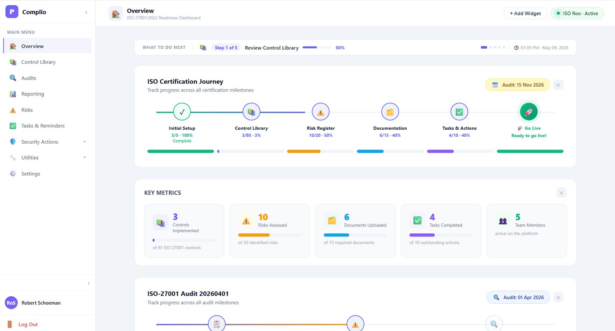Viewport: 615px width, 331px height.
Task: Expand the Security Actions submenu
Action: (85, 142)
